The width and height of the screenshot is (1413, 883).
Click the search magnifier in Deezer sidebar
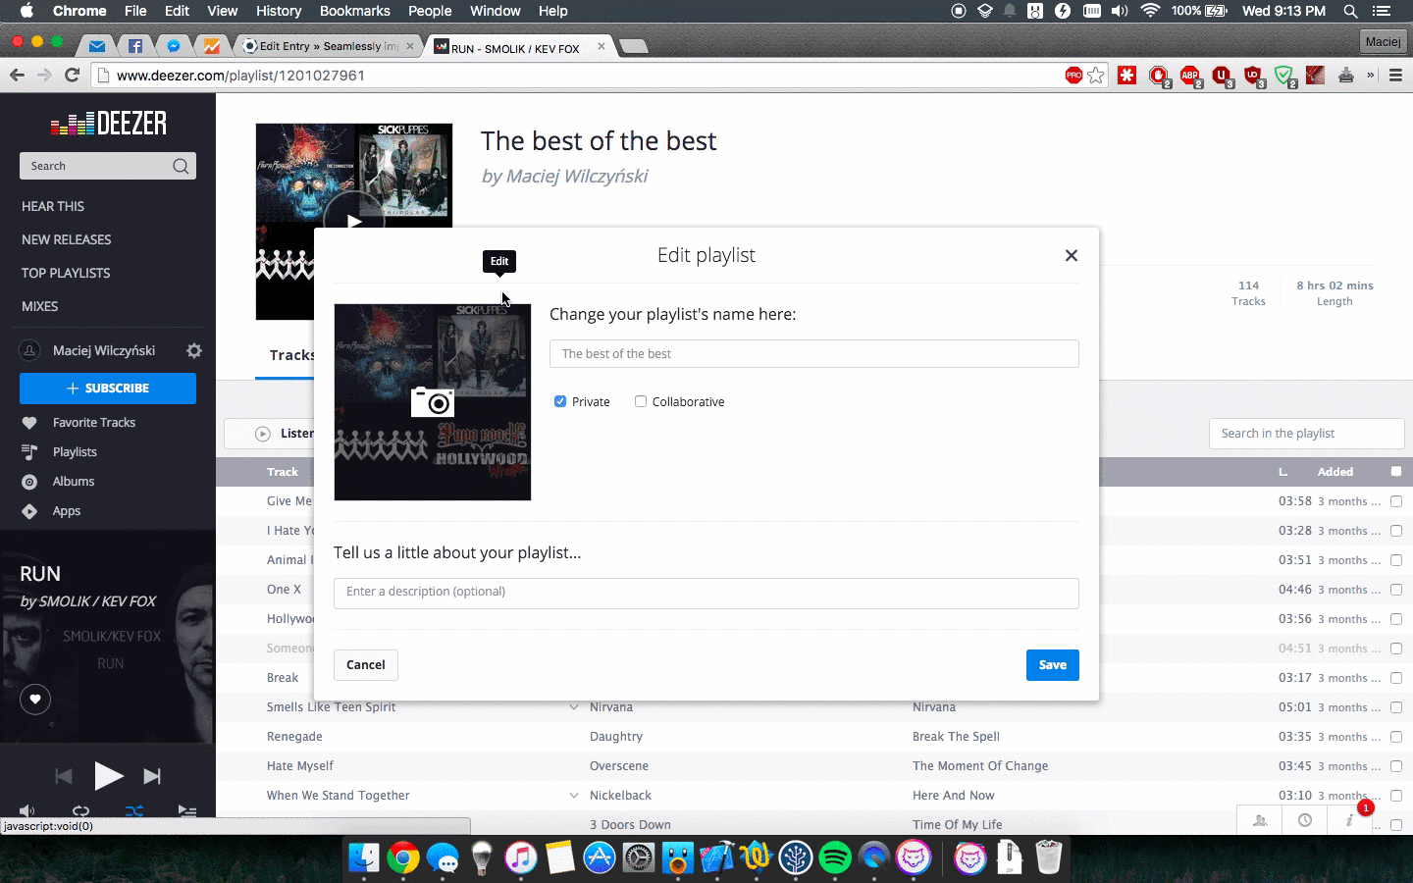click(x=181, y=166)
